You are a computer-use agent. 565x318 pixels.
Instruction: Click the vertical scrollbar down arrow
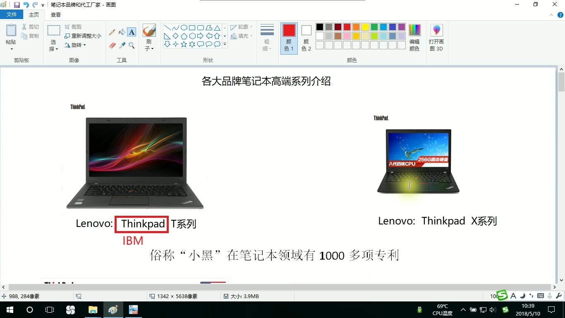tap(561, 280)
